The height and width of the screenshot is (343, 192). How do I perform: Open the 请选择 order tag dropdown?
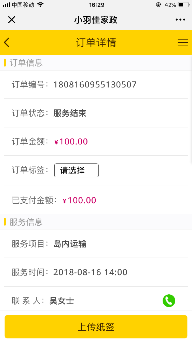coord(76,170)
